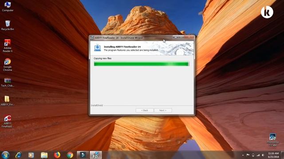Screen dimensions: 284x159
Task: Select Photoshop CC x64 desktop shortcut
Action: tap(272, 140)
